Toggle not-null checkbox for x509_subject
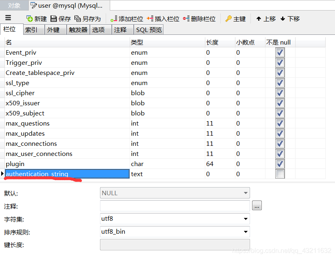The height and width of the screenshot is (258, 335). click(x=280, y=113)
